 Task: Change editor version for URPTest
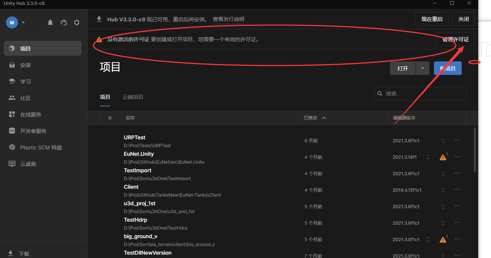[443, 141]
